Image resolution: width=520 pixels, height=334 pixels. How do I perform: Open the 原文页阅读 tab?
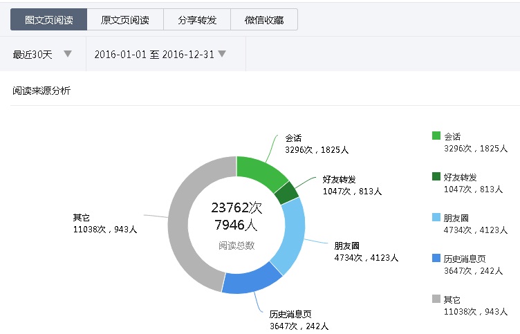[x=125, y=20]
